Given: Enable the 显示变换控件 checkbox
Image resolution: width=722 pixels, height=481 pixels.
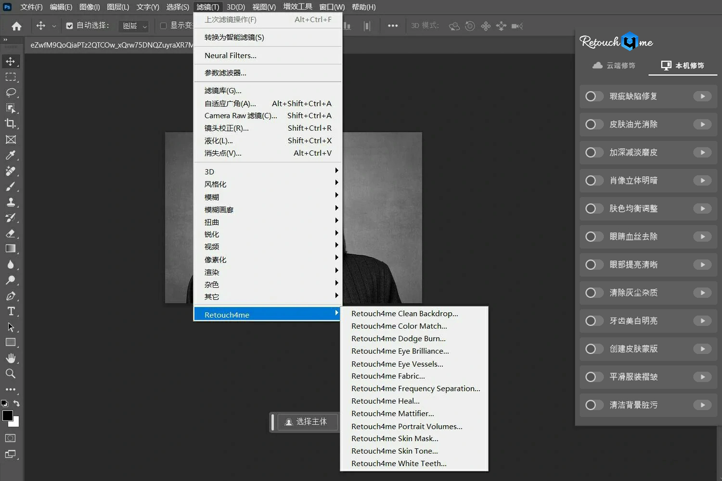Looking at the screenshot, I should tap(164, 26).
